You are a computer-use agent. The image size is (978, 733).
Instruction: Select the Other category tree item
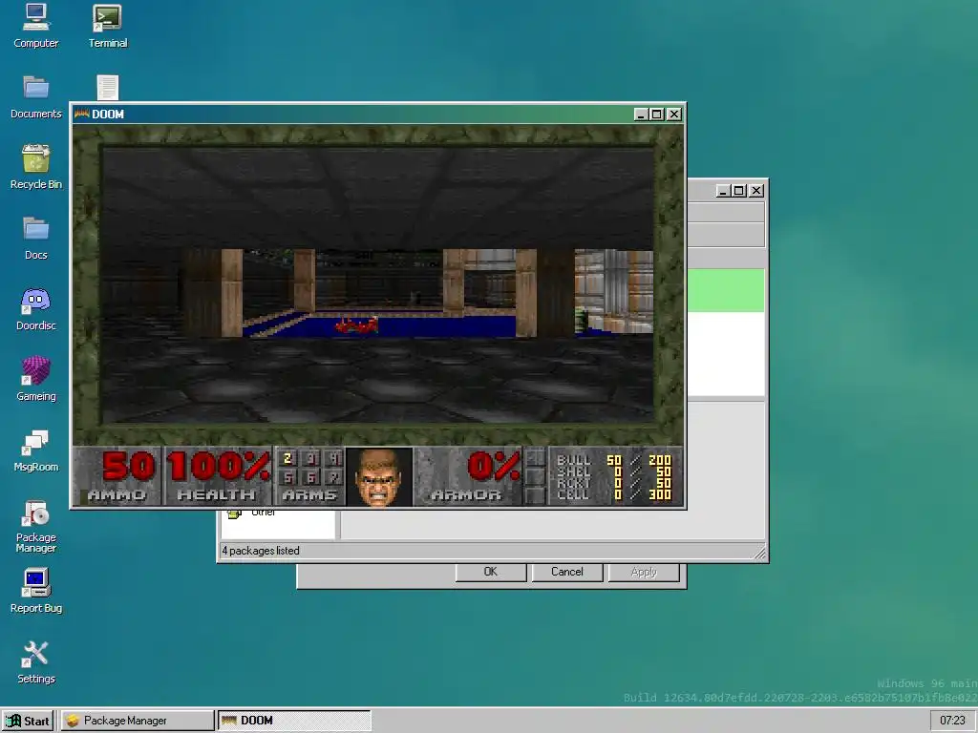(x=263, y=513)
